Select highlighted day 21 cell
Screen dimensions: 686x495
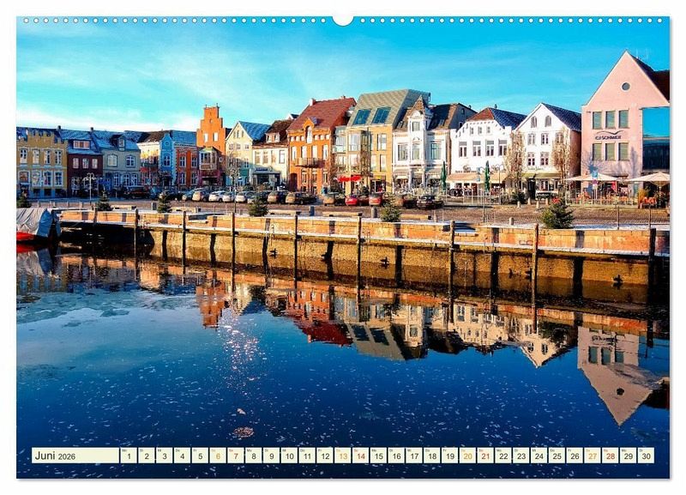click(485, 456)
